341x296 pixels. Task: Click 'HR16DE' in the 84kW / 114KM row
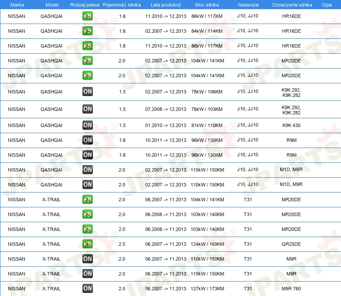pyautogui.click(x=291, y=31)
